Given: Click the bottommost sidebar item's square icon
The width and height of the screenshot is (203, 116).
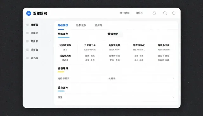Looking at the screenshot, I should point(28,58).
